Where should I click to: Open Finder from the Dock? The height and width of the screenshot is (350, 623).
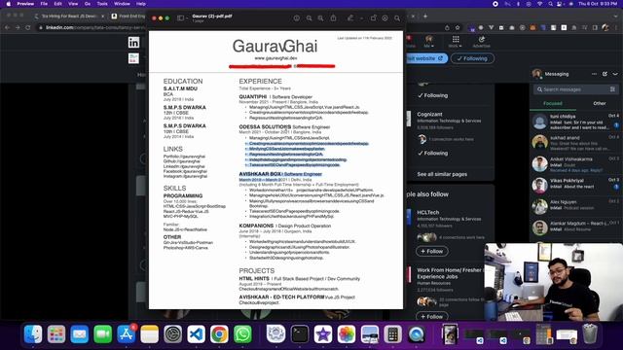(33, 334)
